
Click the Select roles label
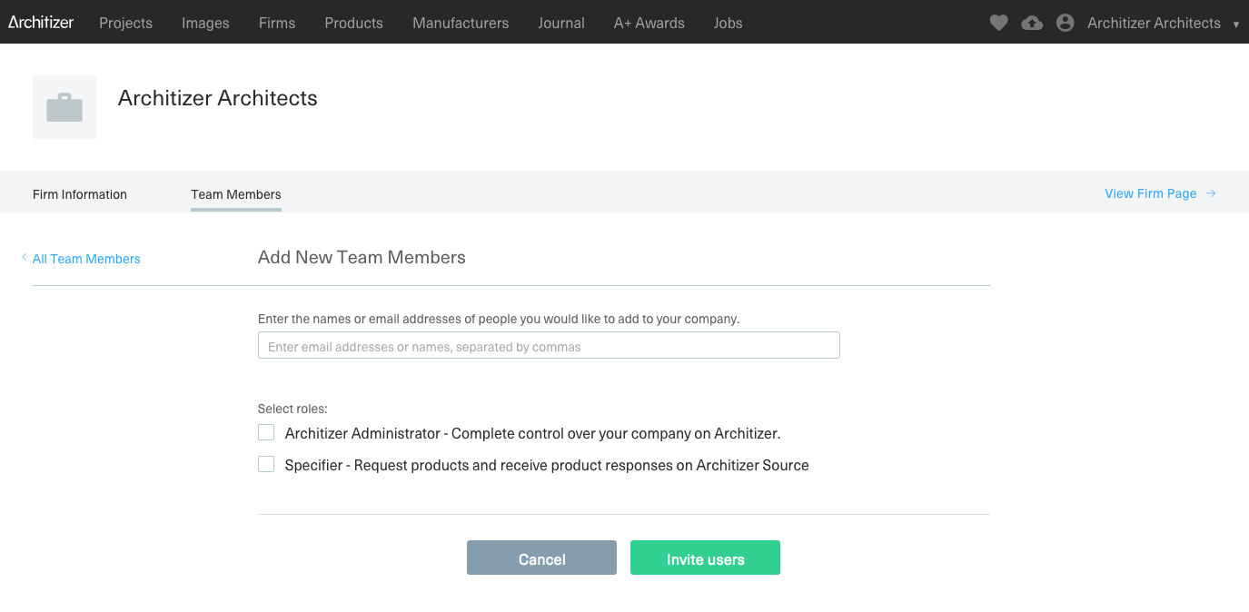(x=292, y=409)
